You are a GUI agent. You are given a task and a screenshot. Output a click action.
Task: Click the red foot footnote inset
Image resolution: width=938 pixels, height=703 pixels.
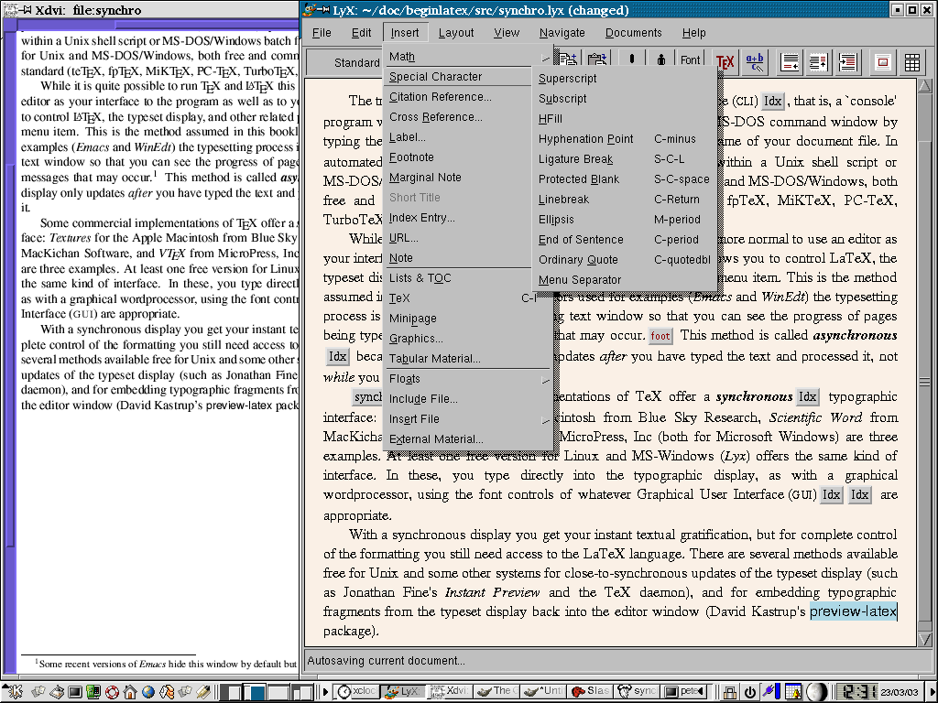[660, 336]
